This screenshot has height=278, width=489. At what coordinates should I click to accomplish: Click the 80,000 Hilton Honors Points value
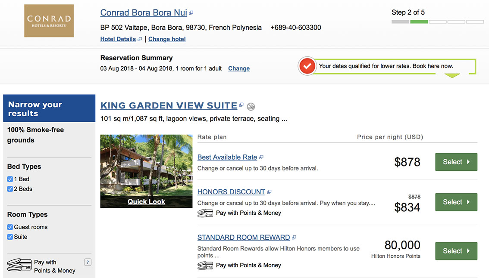coord(402,245)
